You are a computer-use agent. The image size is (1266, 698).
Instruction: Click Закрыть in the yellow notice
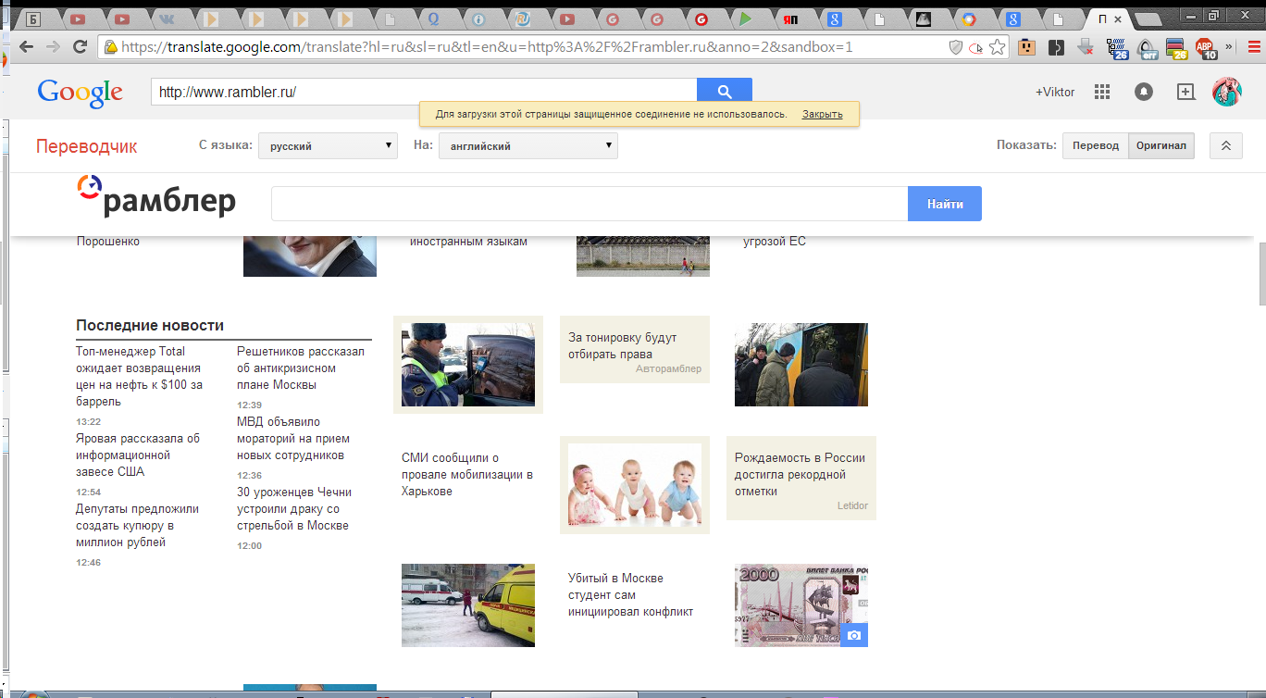[822, 114]
